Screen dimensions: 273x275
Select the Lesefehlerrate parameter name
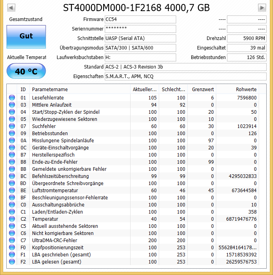point(48,98)
